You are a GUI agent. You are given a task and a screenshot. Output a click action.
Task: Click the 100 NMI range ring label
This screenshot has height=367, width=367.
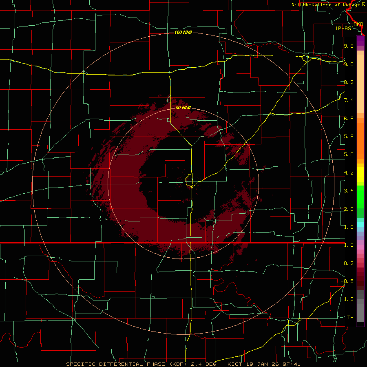183,32
